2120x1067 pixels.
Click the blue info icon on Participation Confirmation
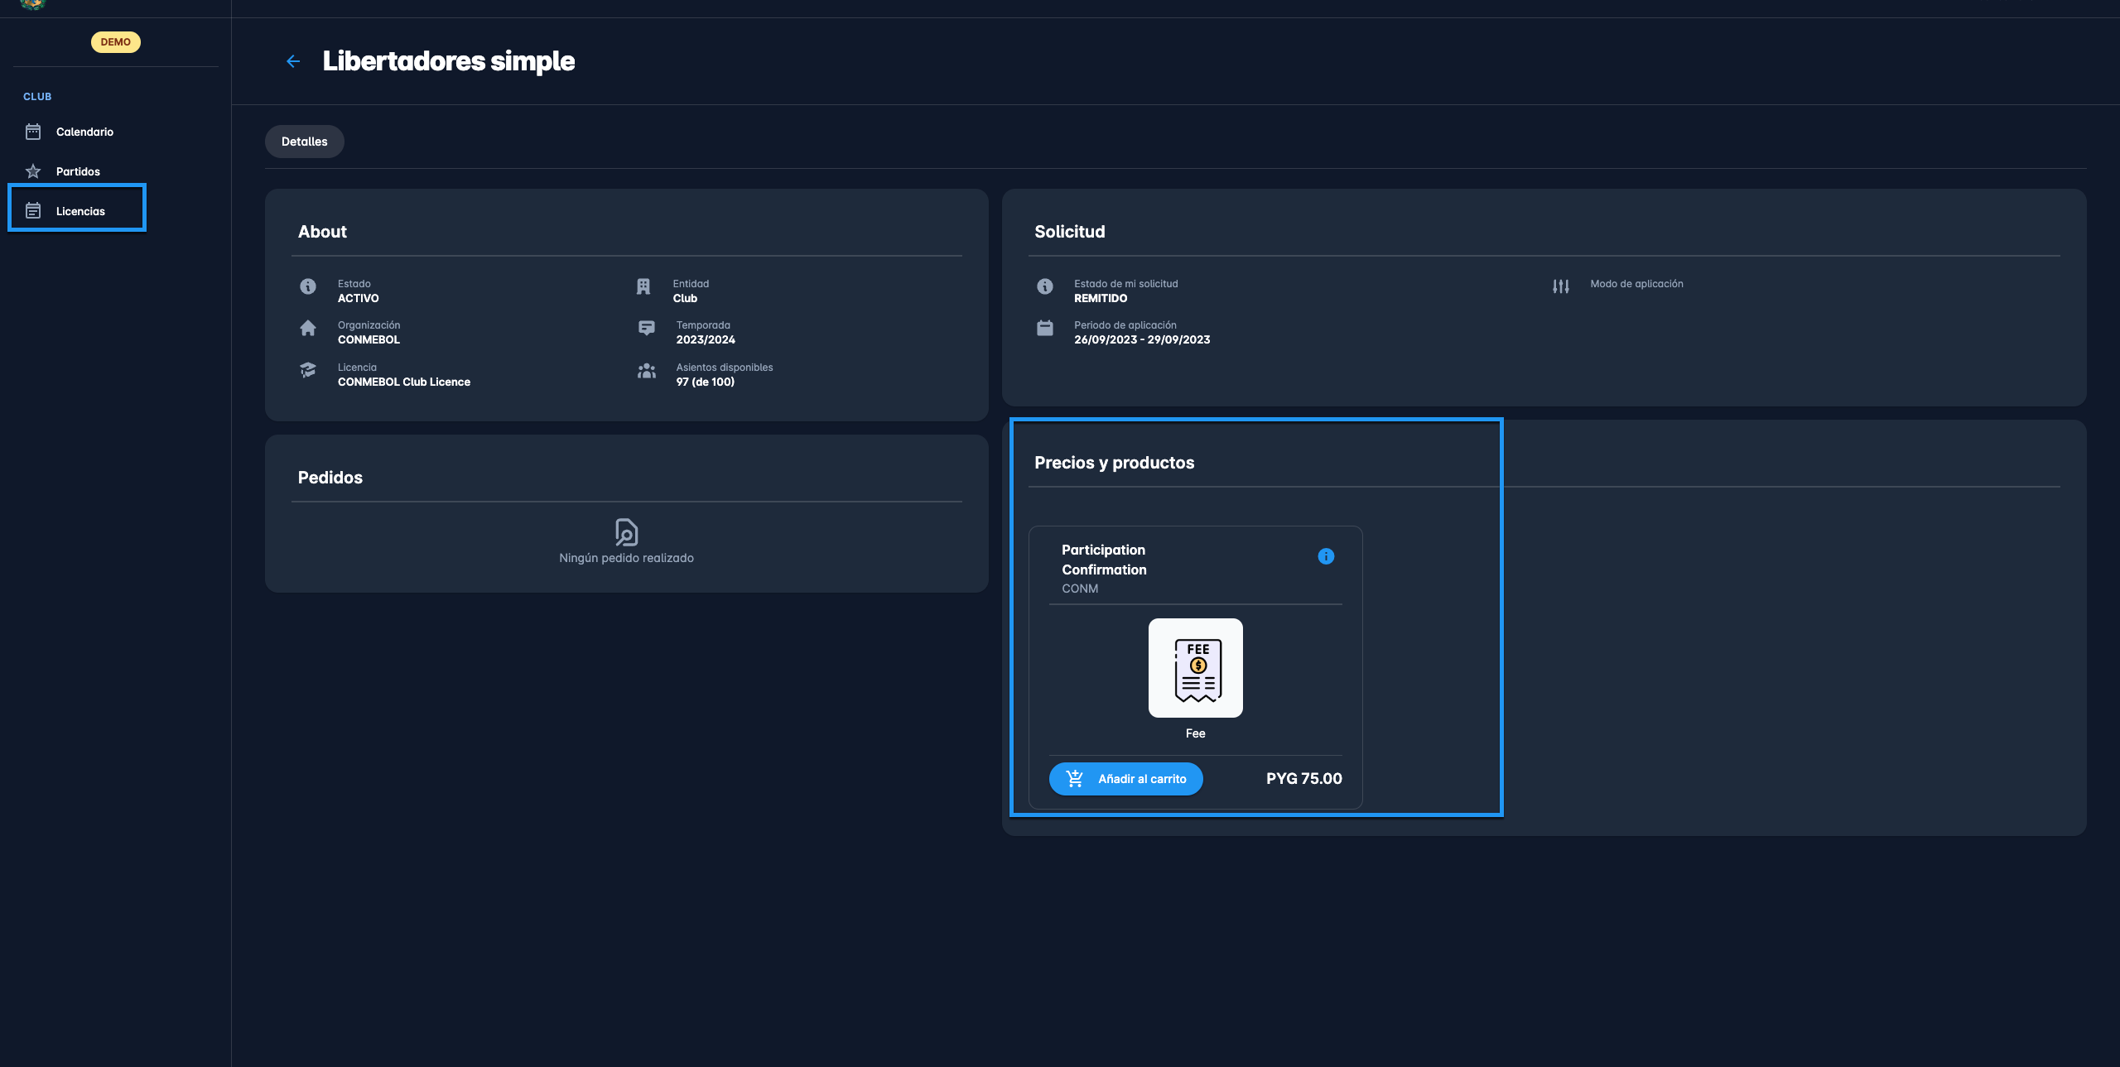click(1325, 556)
